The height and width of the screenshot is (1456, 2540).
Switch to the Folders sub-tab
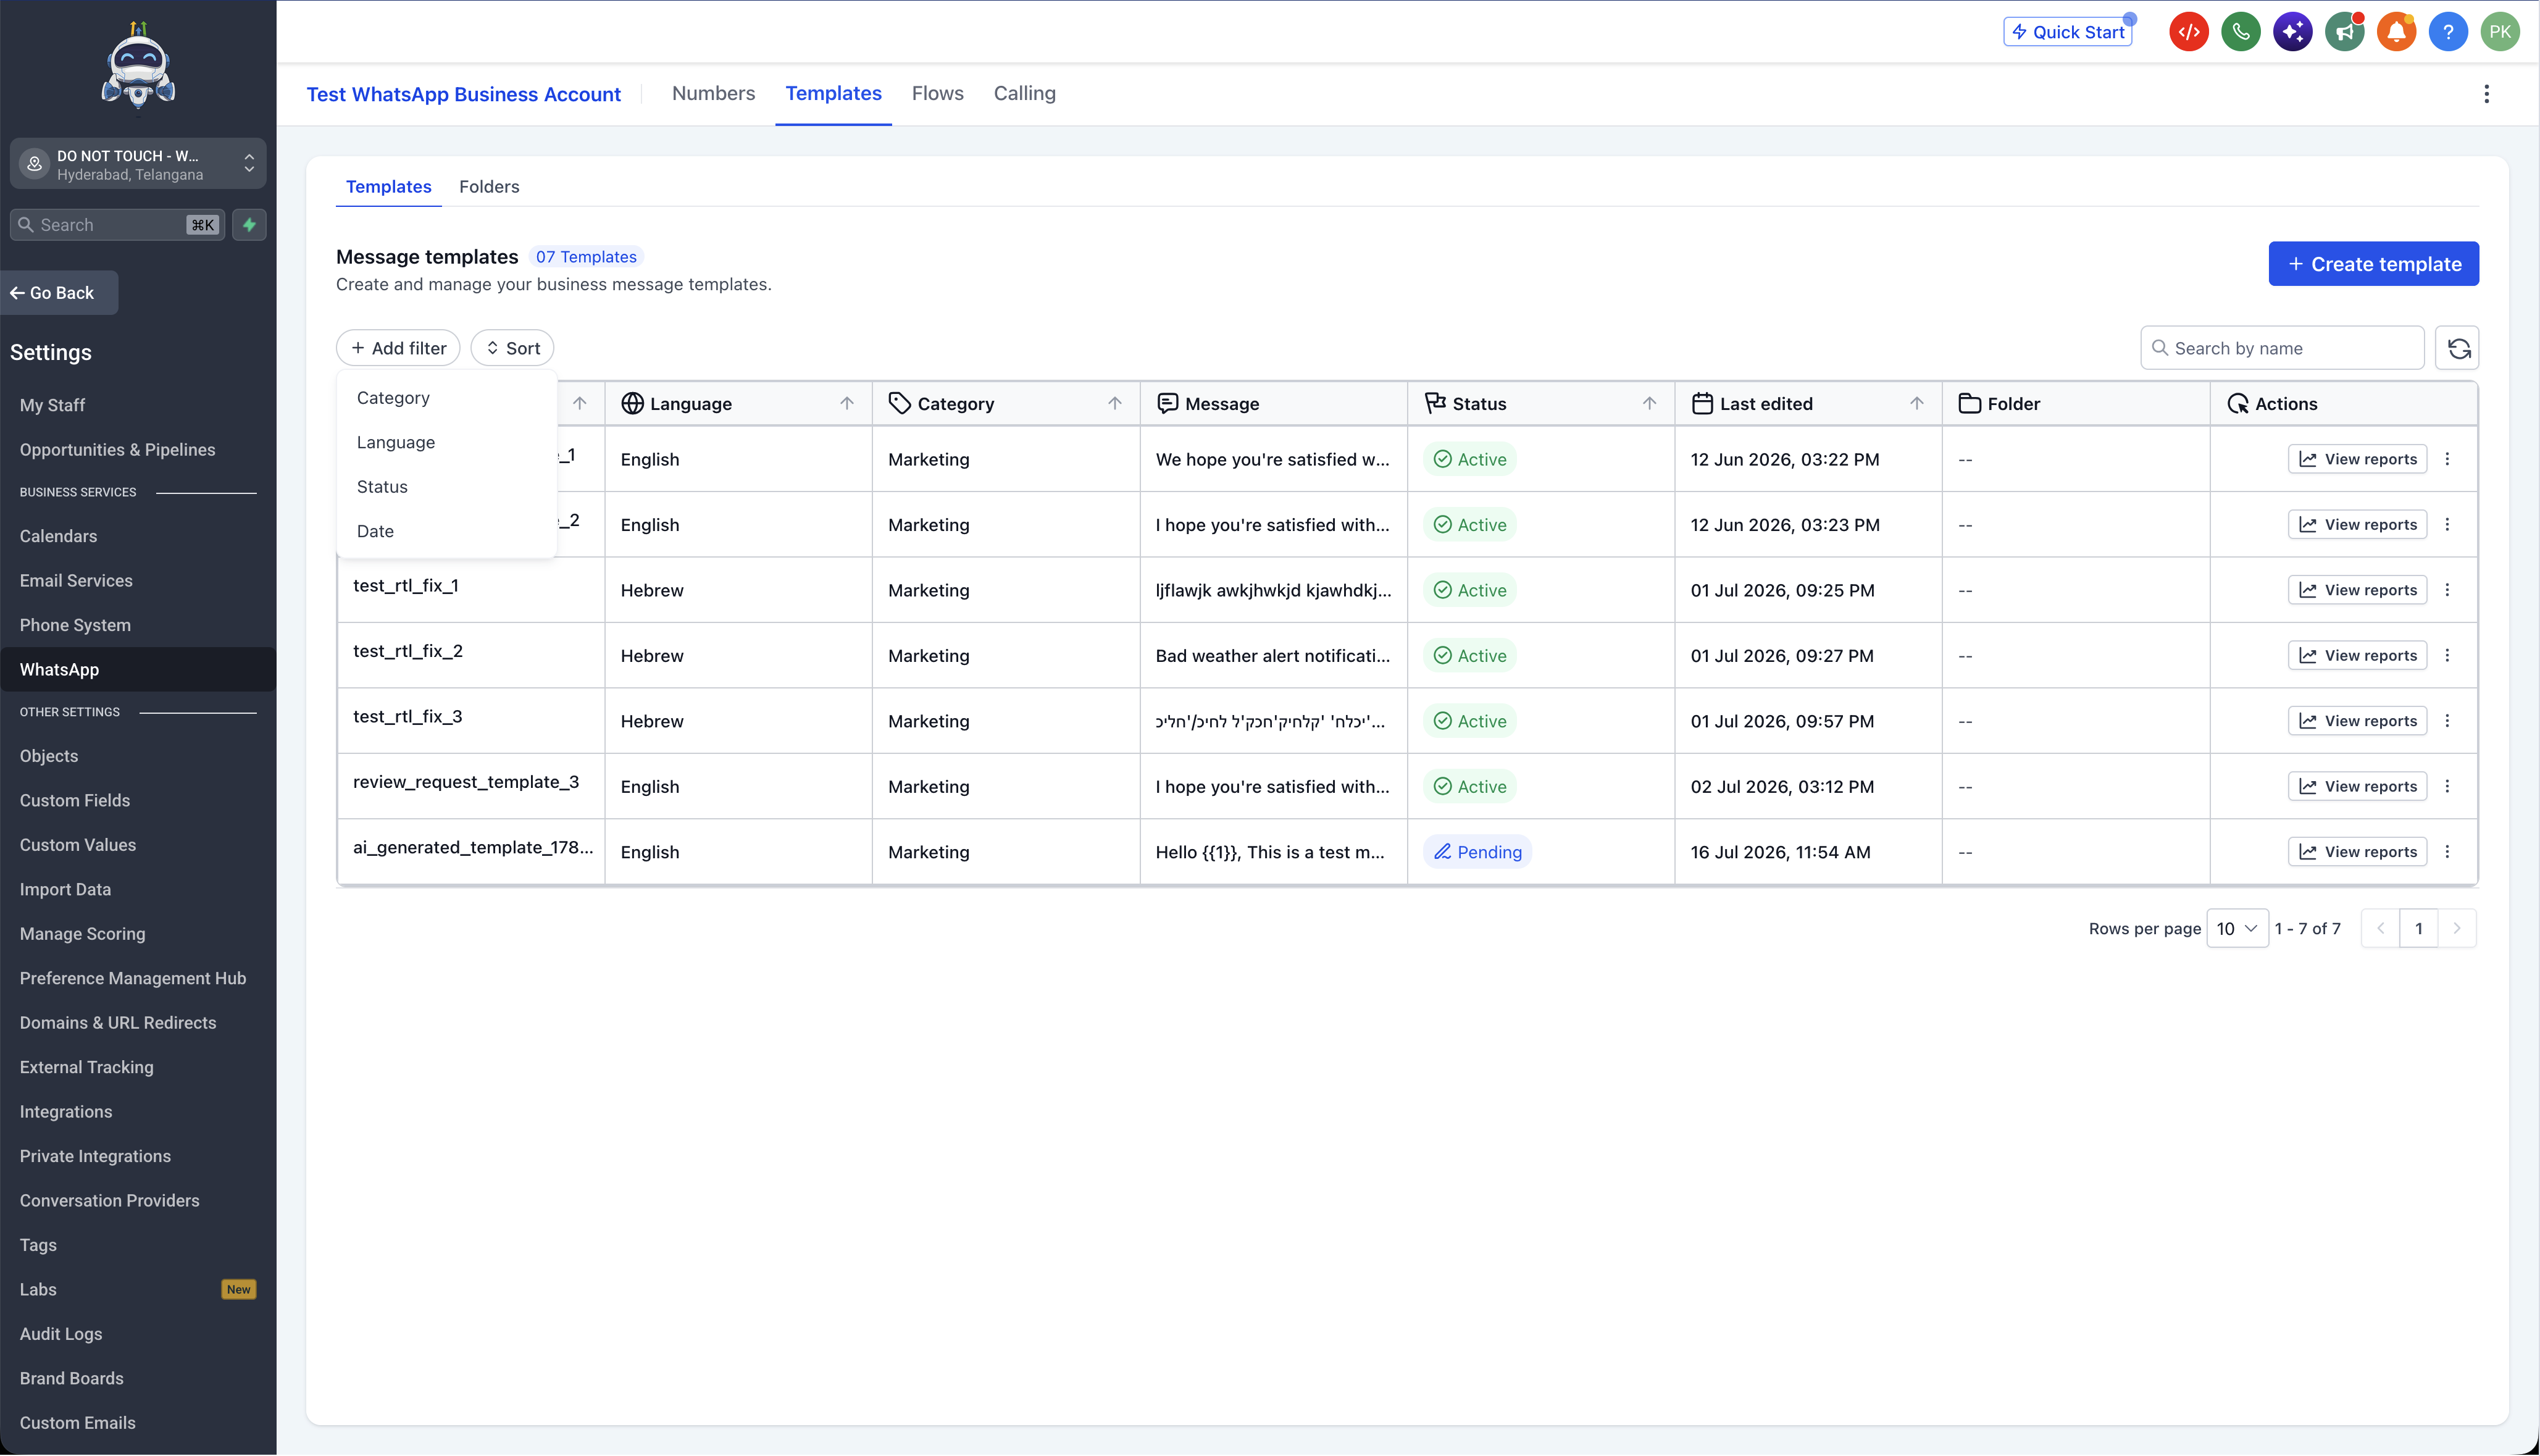[x=489, y=187]
